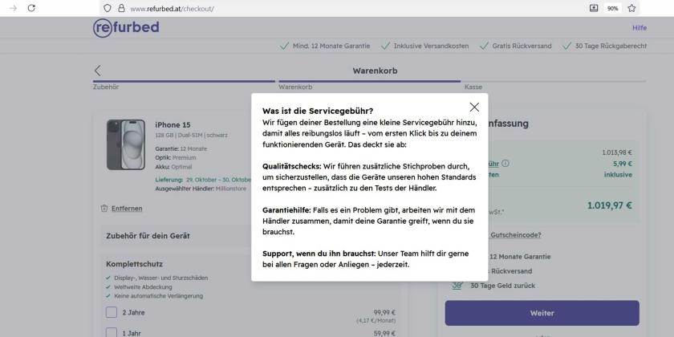Click the inklusive shipping cost value

pos(618,175)
